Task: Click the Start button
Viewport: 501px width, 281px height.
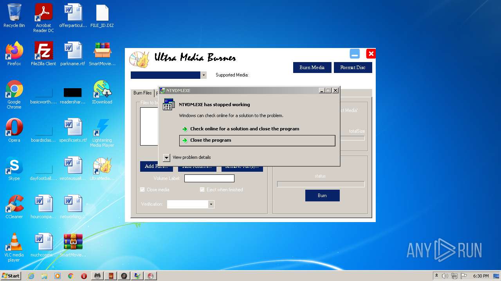Action: coord(11,276)
